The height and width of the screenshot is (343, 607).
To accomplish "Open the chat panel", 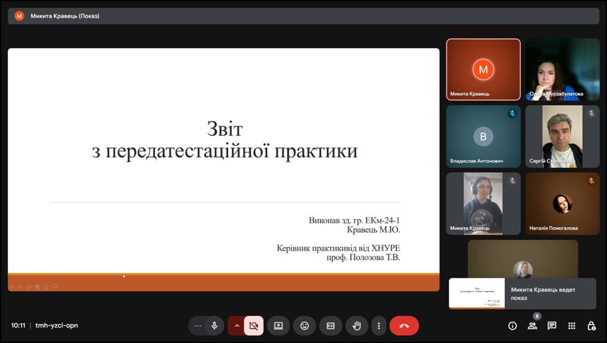I will [x=552, y=326].
